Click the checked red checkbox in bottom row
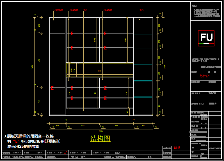224x161 pixels. [x=65, y=153]
